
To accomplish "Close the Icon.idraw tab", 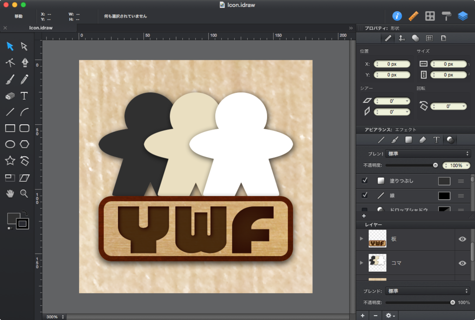I will (5, 28).
